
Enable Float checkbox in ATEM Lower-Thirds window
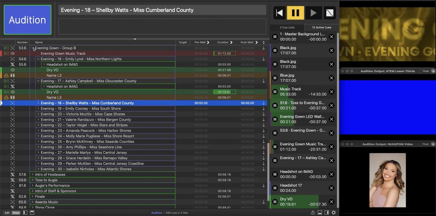pyautogui.click(x=420, y=71)
